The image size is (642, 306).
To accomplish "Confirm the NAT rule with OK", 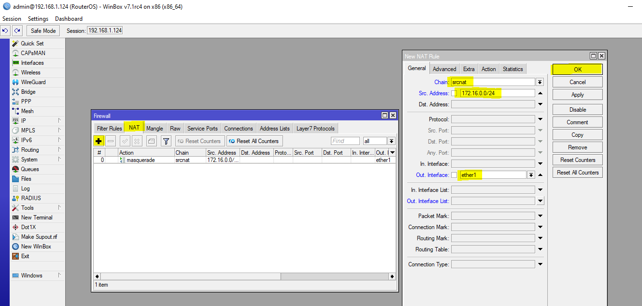I will click(578, 70).
